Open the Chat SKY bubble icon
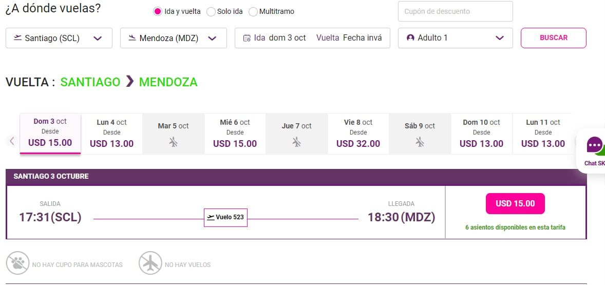605x285 pixels. [x=594, y=145]
